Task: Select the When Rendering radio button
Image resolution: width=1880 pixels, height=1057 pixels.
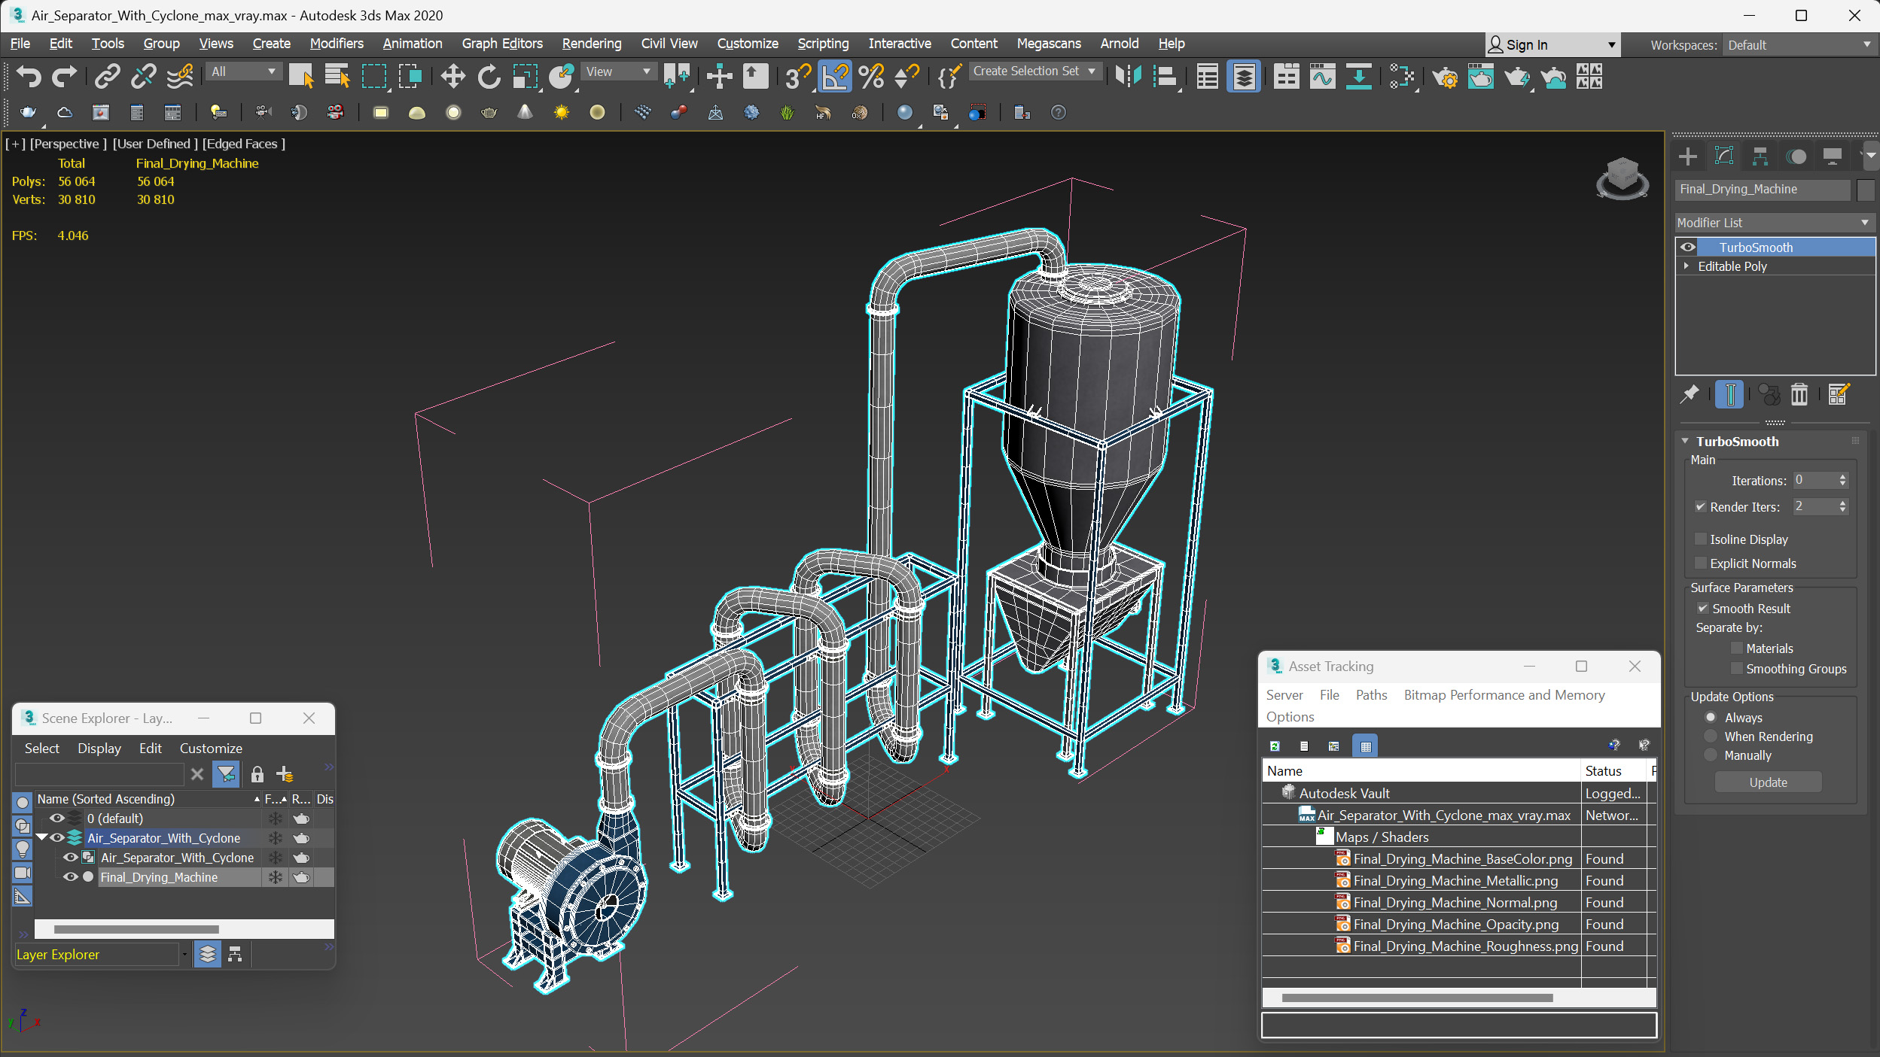Action: [x=1711, y=737]
